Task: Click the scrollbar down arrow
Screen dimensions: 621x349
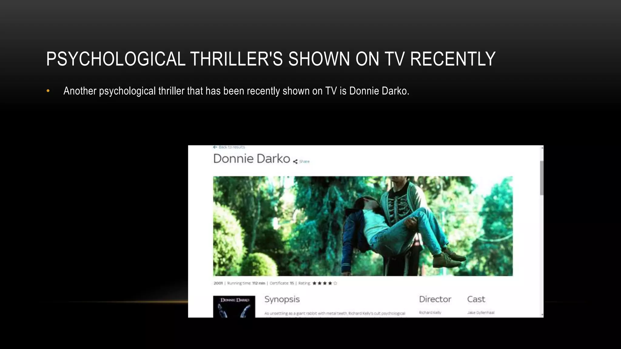Action: (542, 315)
